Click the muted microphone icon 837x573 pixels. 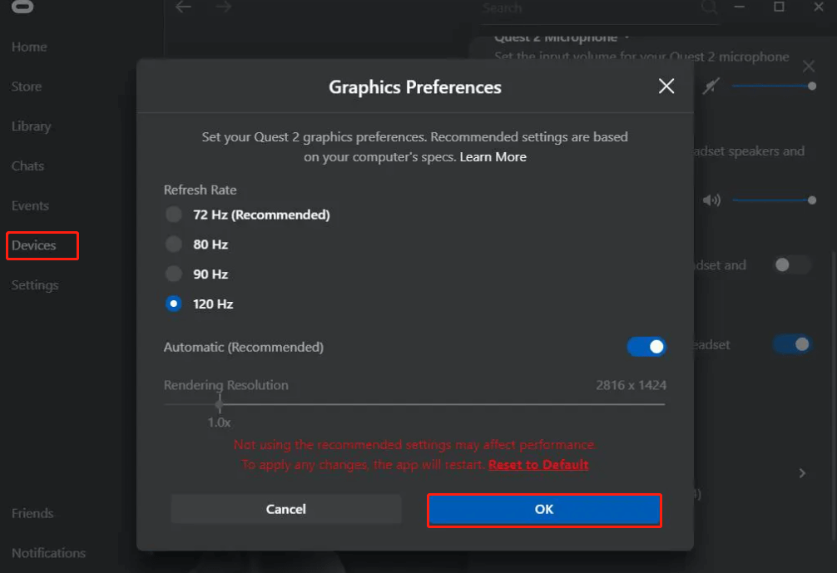click(710, 86)
